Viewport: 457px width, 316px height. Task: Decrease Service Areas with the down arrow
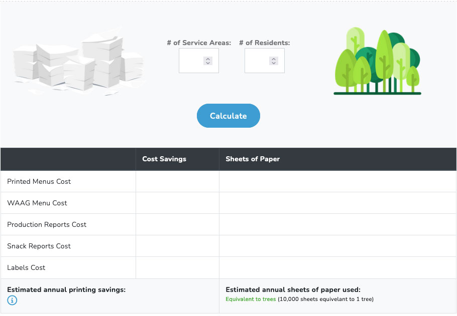pos(208,63)
